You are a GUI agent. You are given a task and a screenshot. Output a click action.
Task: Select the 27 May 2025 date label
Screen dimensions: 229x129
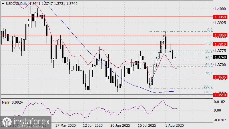coord(65,126)
